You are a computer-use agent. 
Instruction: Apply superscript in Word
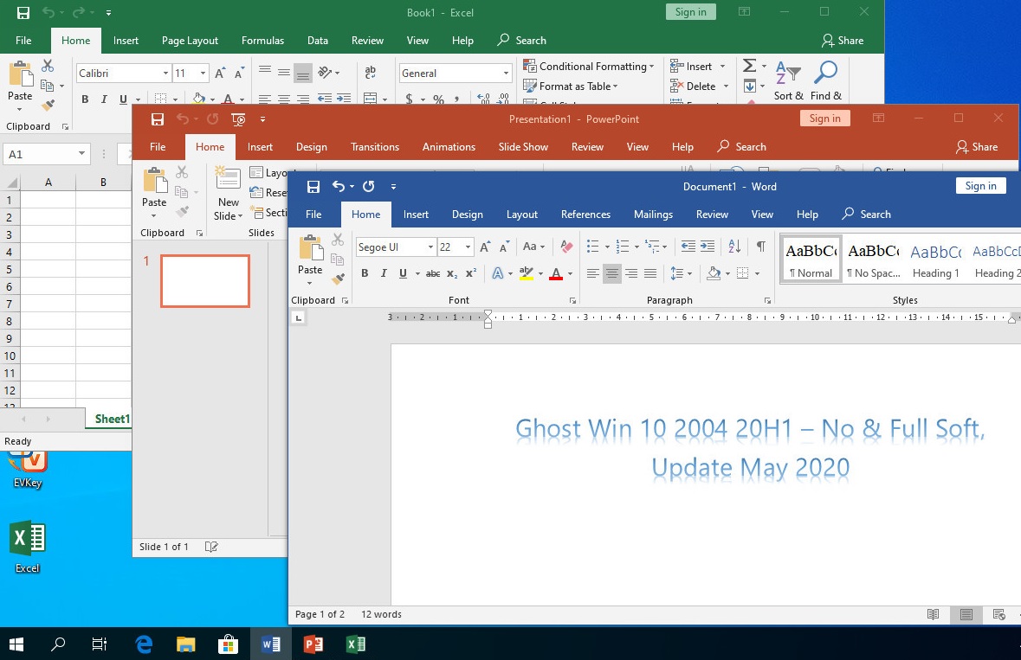tap(471, 273)
